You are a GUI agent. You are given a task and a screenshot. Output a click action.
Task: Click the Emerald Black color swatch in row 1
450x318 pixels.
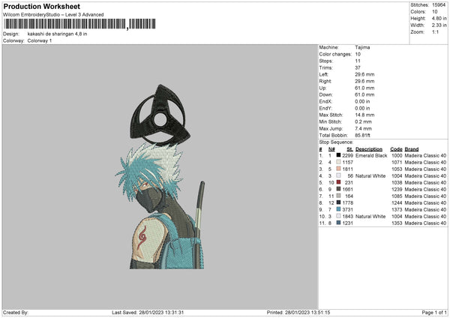[x=339, y=155]
